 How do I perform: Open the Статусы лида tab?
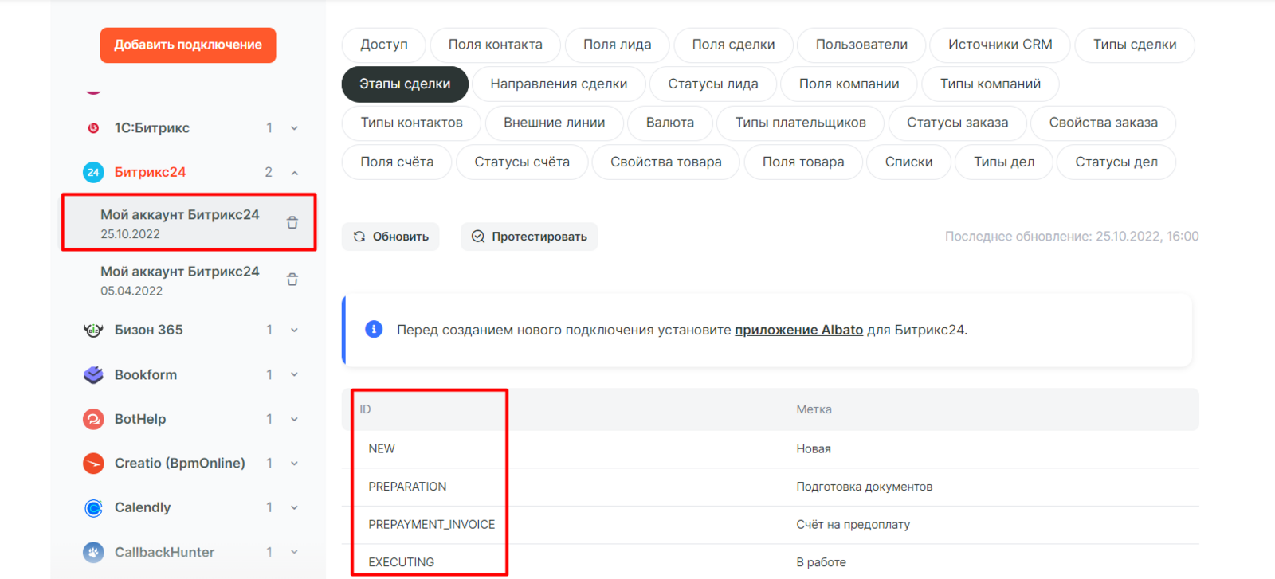[x=712, y=84]
